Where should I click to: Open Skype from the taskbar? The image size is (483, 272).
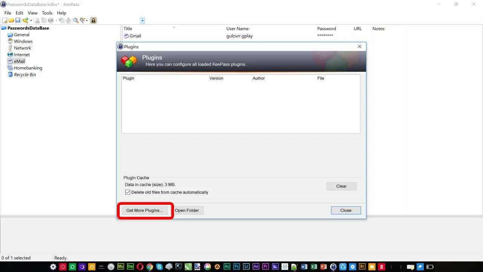pos(159,267)
